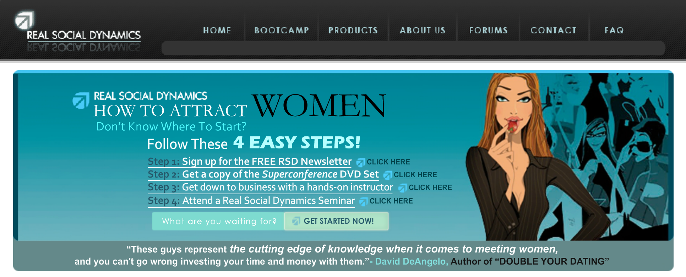Visit the FORUMS section
686x277 pixels.
pyautogui.click(x=488, y=31)
